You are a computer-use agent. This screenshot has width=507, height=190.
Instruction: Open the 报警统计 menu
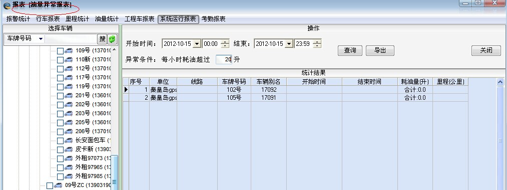pyautogui.click(x=18, y=19)
